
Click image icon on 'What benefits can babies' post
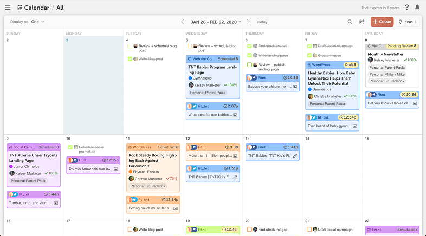(x=235, y=115)
